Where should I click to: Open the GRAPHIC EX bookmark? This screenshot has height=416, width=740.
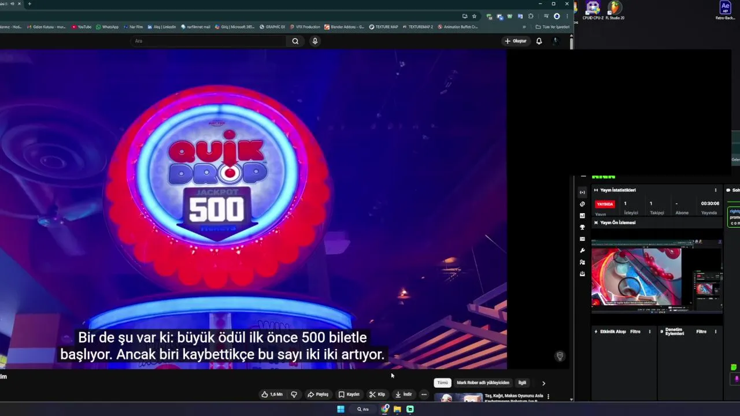coord(272,27)
